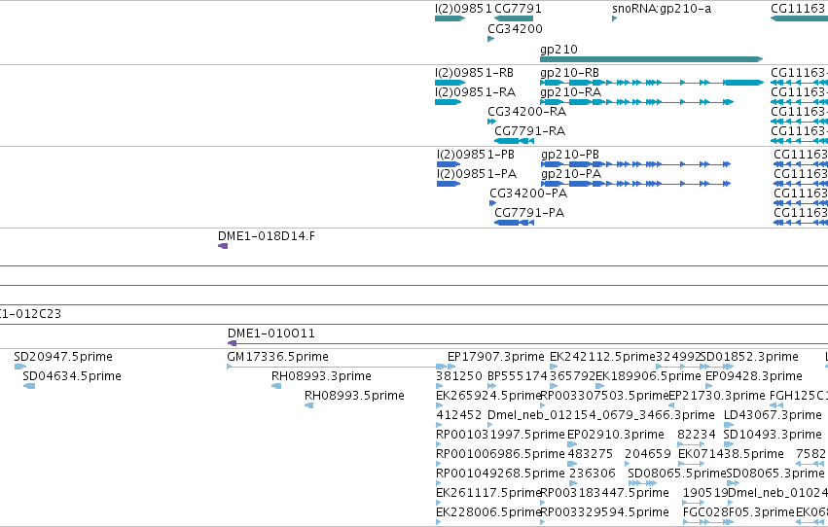Select the SD04634.5prime feature arrow

(29, 386)
